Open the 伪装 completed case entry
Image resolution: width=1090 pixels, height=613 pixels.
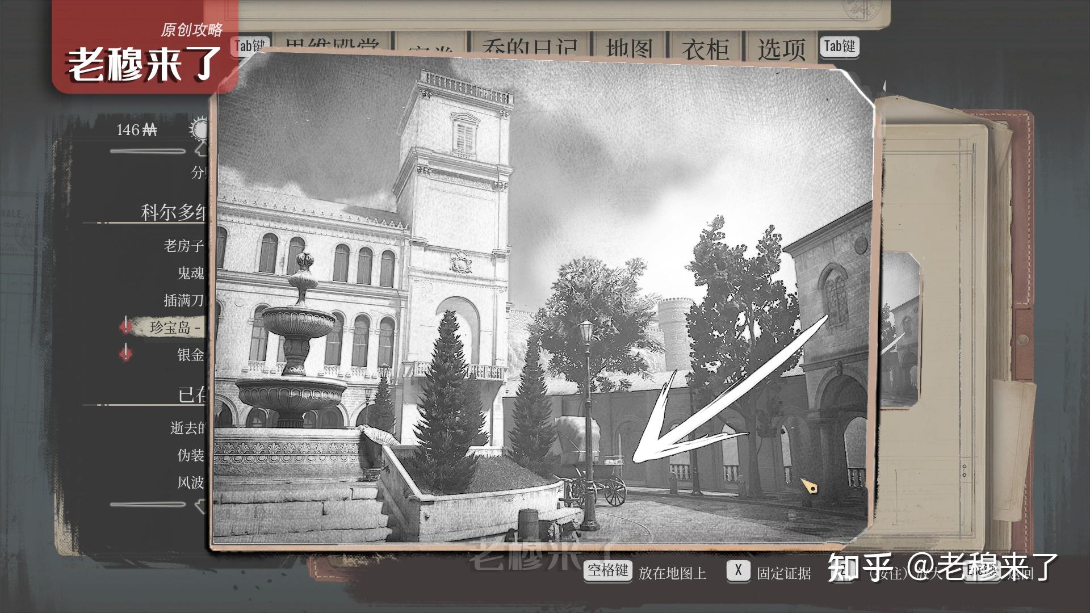pos(190,455)
